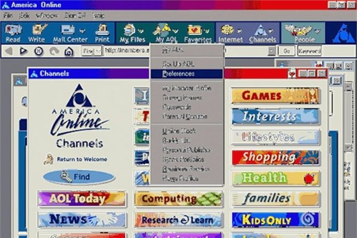Click the home icon in navigation bar
Screen dimensions: 357x238
[x=69, y=51]
